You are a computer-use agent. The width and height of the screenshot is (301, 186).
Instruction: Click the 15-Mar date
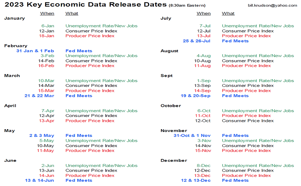[46, 91]
